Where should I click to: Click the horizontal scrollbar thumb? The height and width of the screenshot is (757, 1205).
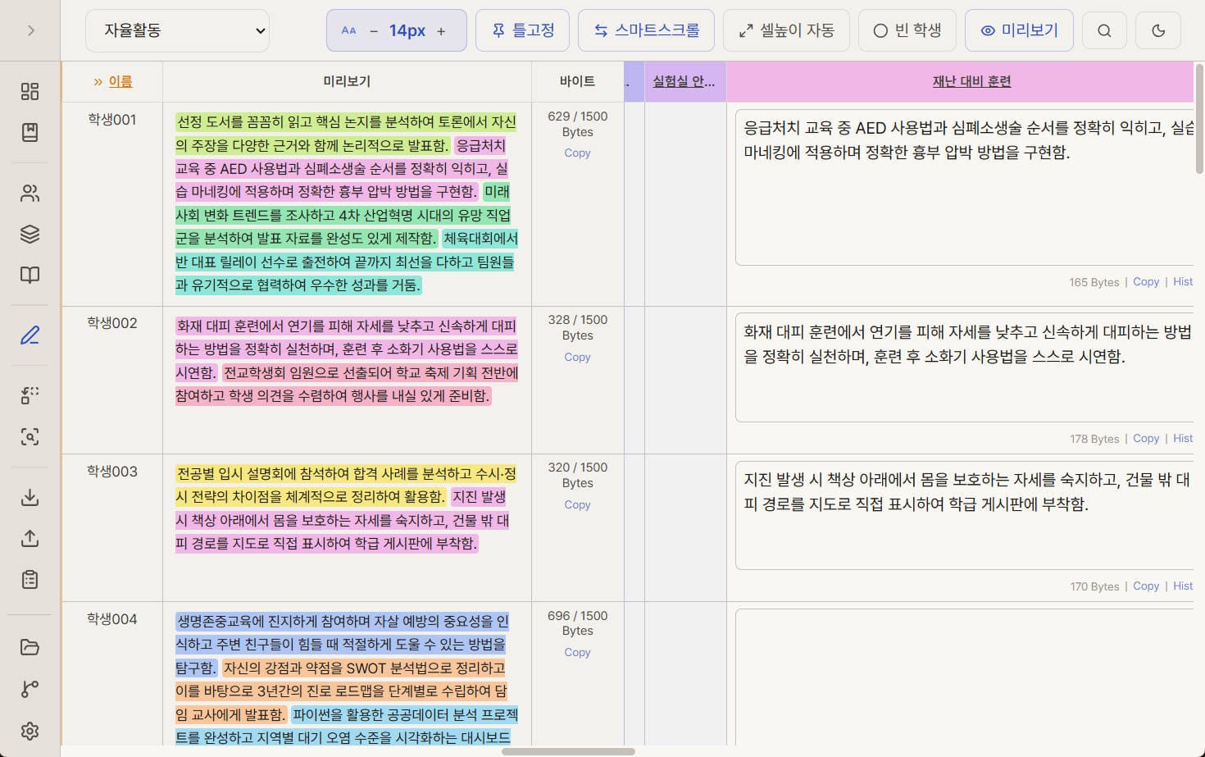[x=568, y=751]
